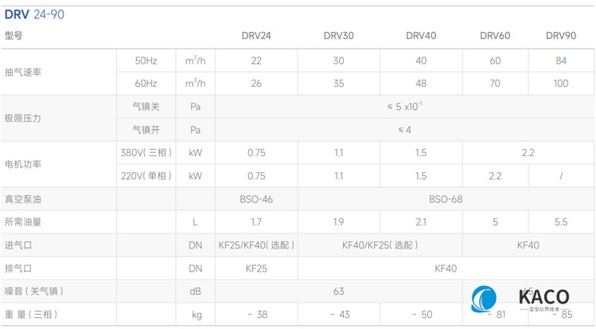
Task: Click the KF40/KF25(选配) inlet cell
Action: pyautogui.click(x=380, y=245)
